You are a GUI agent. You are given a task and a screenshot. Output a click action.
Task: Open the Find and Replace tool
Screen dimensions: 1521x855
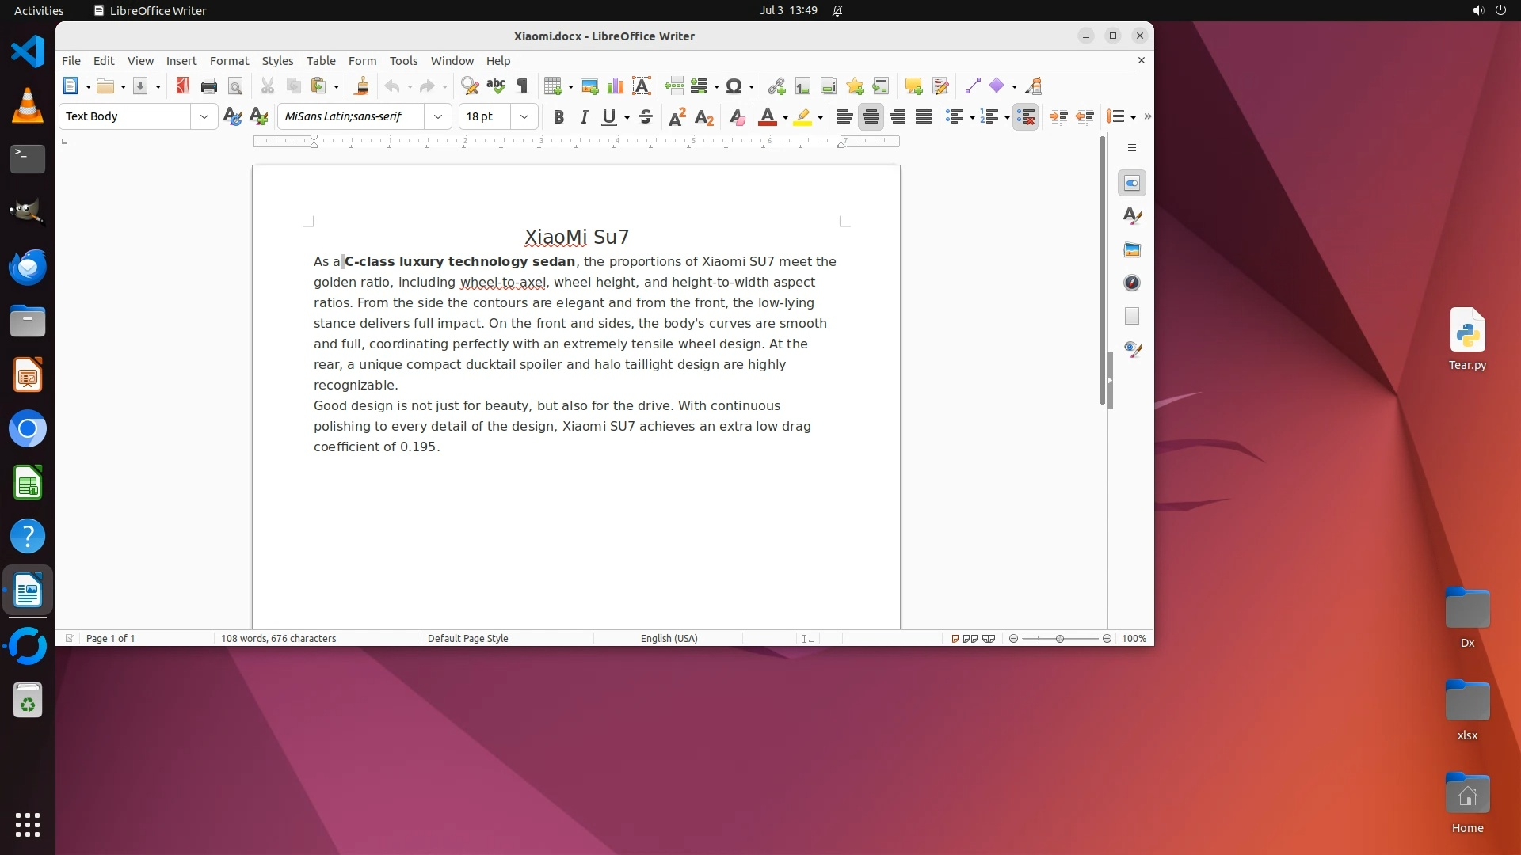470,86
